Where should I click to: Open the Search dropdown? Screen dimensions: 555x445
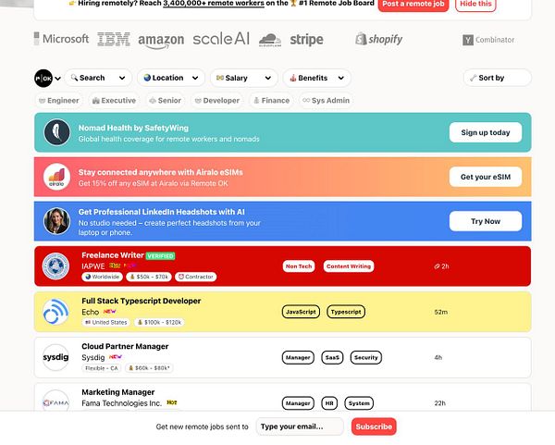pos(98,78)
